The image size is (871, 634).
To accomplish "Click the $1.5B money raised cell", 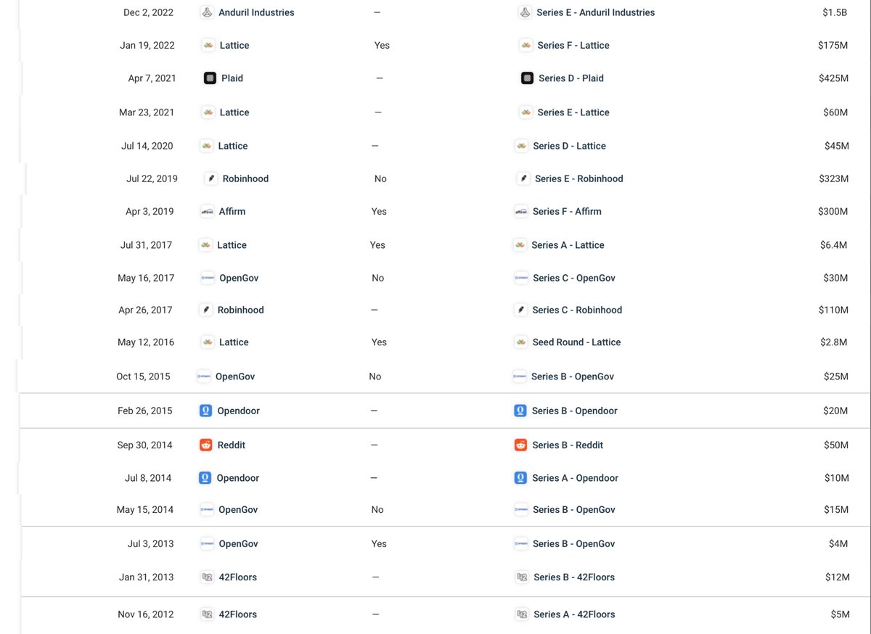I will pyautogui.click(x=835, y=12).
